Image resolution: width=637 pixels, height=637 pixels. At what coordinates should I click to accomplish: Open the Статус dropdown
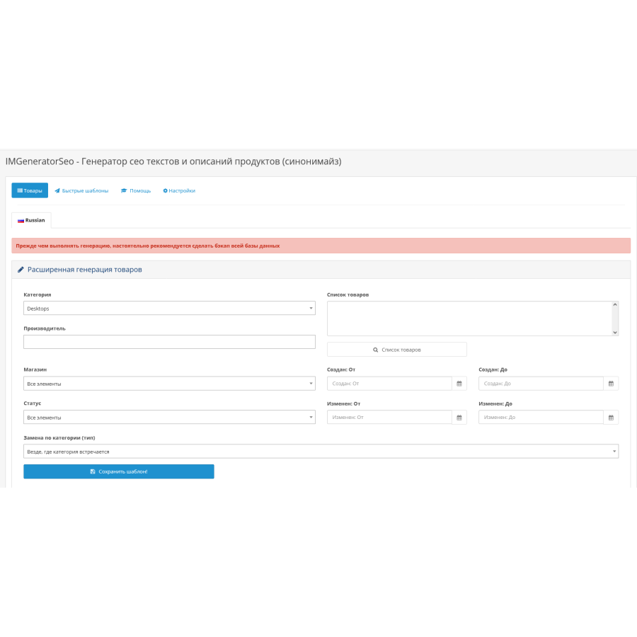169,417
